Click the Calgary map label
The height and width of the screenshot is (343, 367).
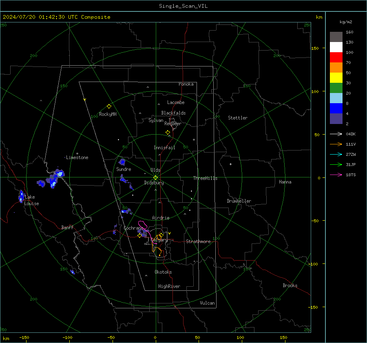click(x=159, y=240)
